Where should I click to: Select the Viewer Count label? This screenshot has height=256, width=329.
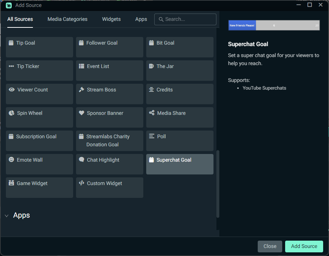coord(33,90)
